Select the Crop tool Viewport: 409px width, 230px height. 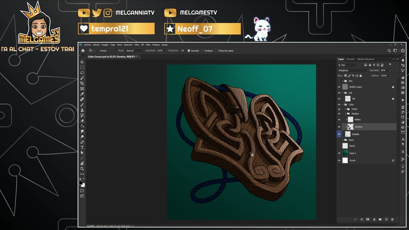pos(82,83)
